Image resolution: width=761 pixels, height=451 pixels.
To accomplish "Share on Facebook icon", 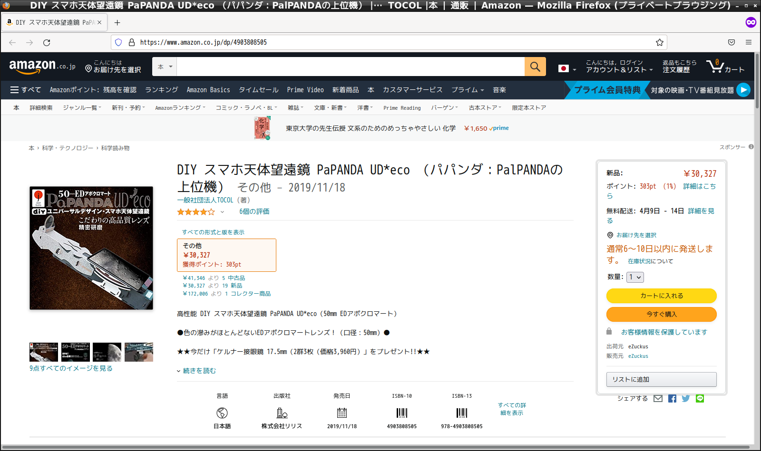I will coord(672,399).
